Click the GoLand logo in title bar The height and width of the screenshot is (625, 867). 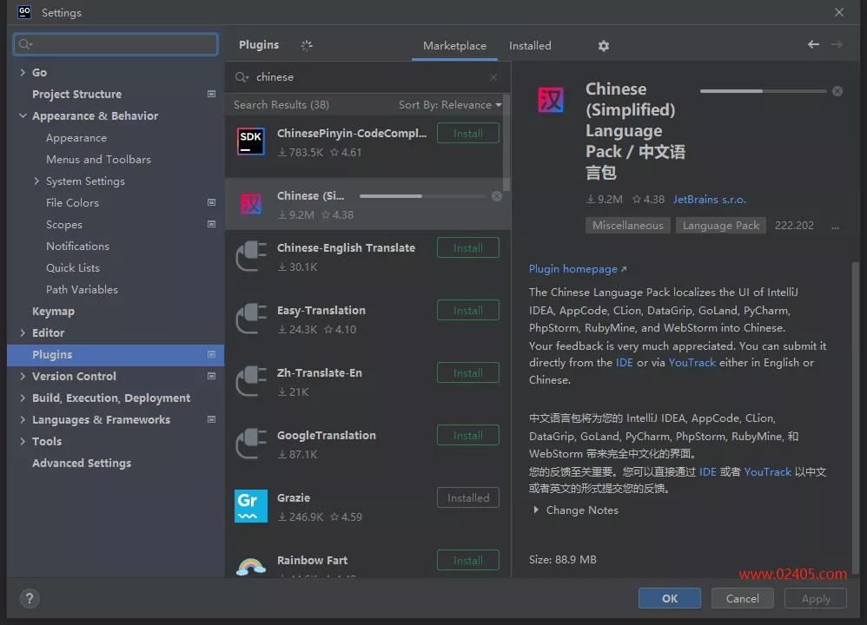click(24, 12)
